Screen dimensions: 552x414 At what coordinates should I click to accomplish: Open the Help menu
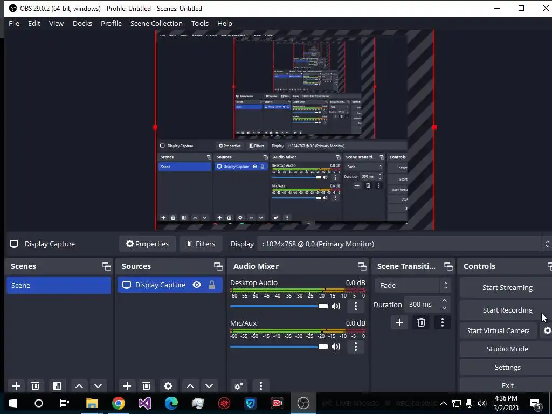coord(225,23)
